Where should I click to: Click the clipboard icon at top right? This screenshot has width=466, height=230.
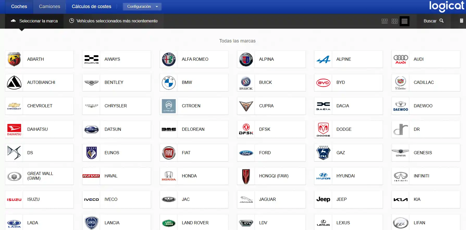(x=461, y=21)
